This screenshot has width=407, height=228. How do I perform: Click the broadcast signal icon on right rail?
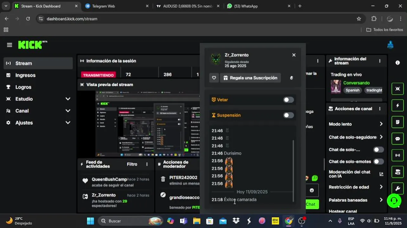397,155
